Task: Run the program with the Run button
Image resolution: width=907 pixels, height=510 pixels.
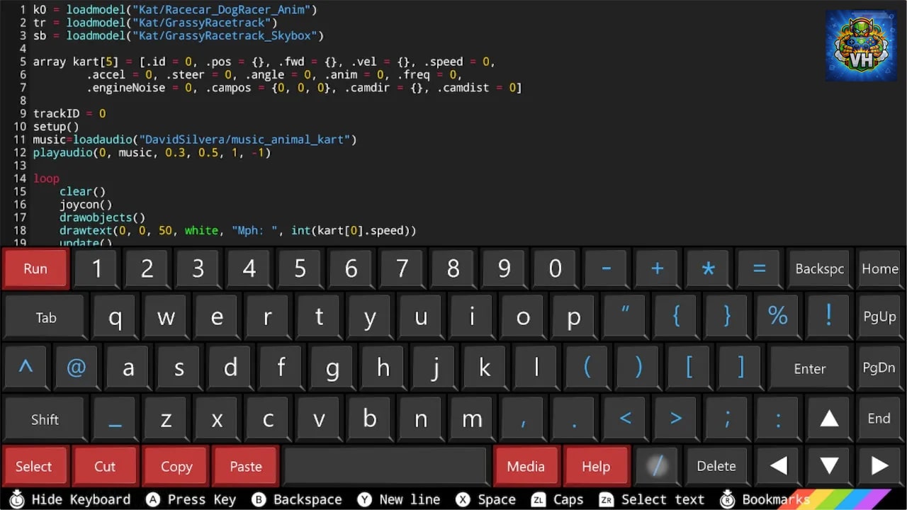Action: click(x=35, y=268)
